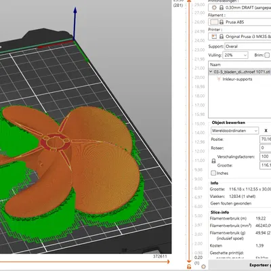Click the cog icon beside the layer slider
This screenshot has height=271, width=271.
(x=203, y=266)
